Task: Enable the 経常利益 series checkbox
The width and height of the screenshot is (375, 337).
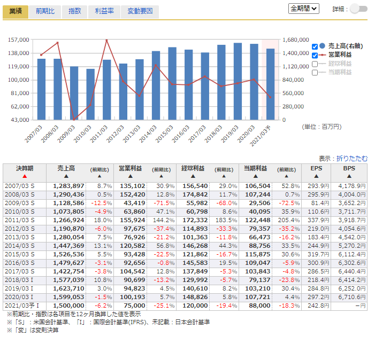Action: [x=315, y=64]
